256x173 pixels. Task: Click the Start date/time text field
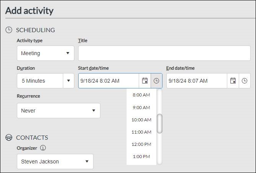109,81
